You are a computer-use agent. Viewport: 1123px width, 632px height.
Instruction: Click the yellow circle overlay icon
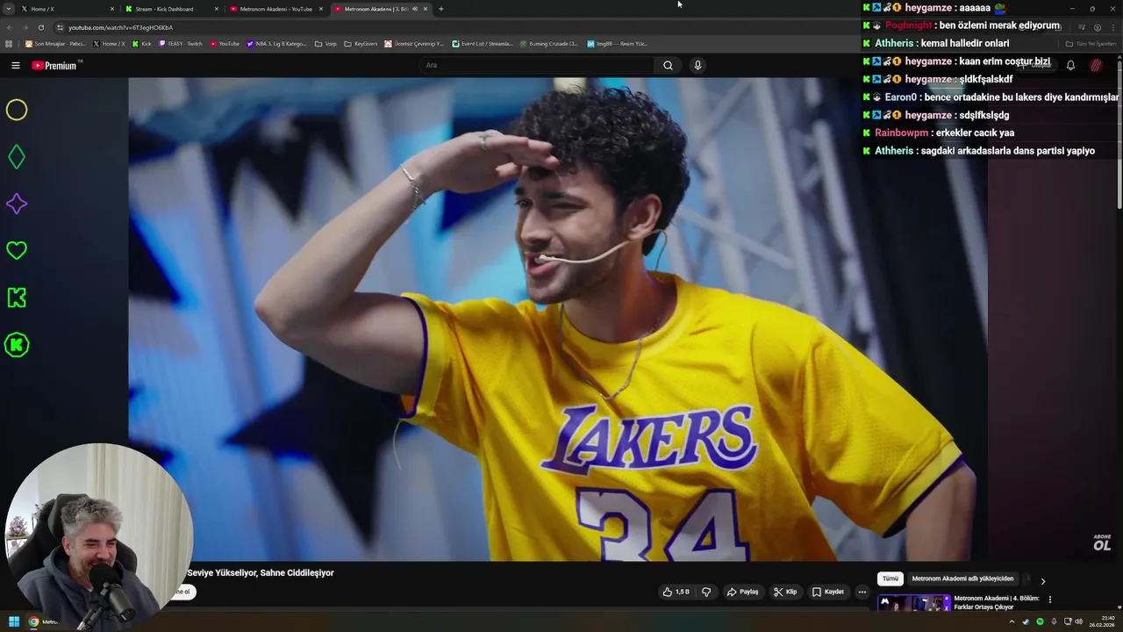point(17,110)
